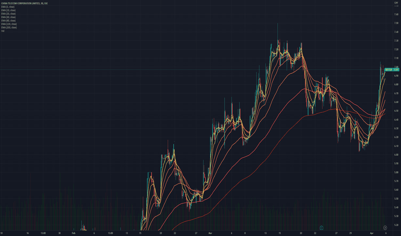
Task: Select the China Telecom Corporation symbol title
Action: [24, 3]
